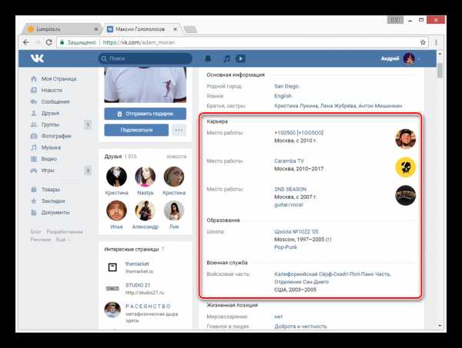Open the РАСЕЯНСТВО page link

click(148, 307)
